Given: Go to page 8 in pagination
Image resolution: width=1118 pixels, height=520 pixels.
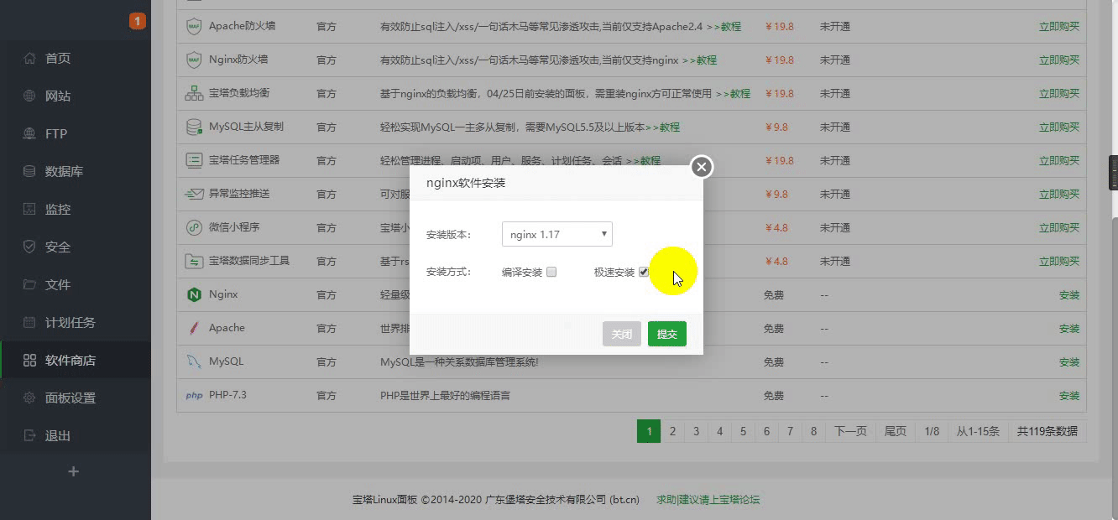Looking at the screenshot, I should coord(813,431).
